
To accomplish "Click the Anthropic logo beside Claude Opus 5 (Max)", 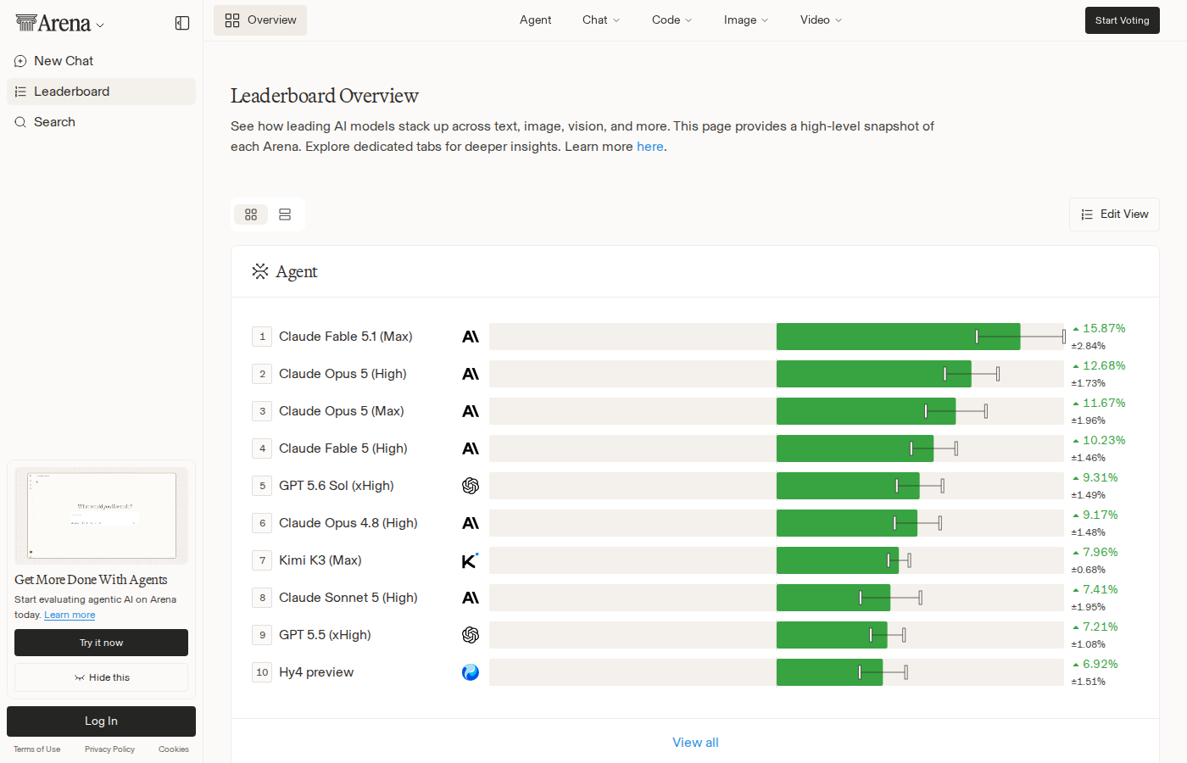I will (x=471, y=411).
